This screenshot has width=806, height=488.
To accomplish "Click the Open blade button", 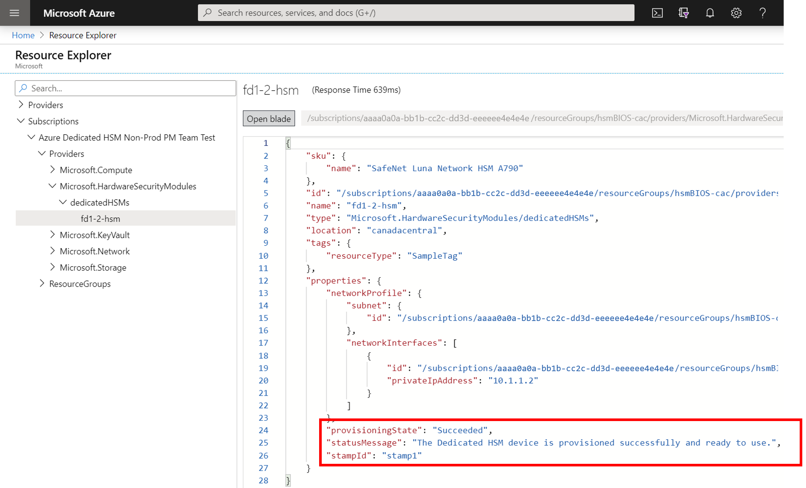I will point(269,119).
